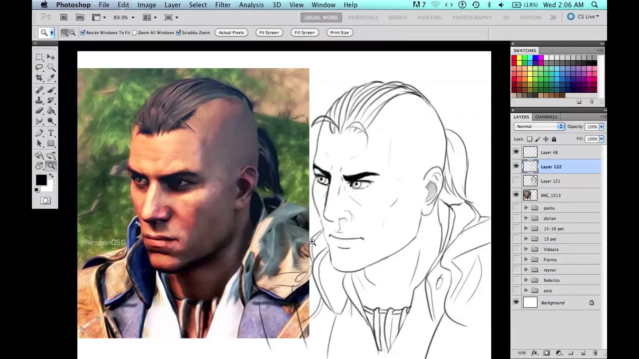Select the Magic Wand tool

coord(51,67)
